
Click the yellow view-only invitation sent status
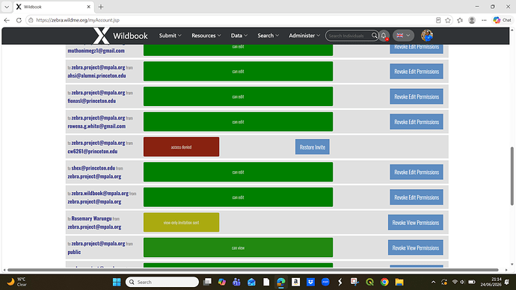tap(181, 222)
